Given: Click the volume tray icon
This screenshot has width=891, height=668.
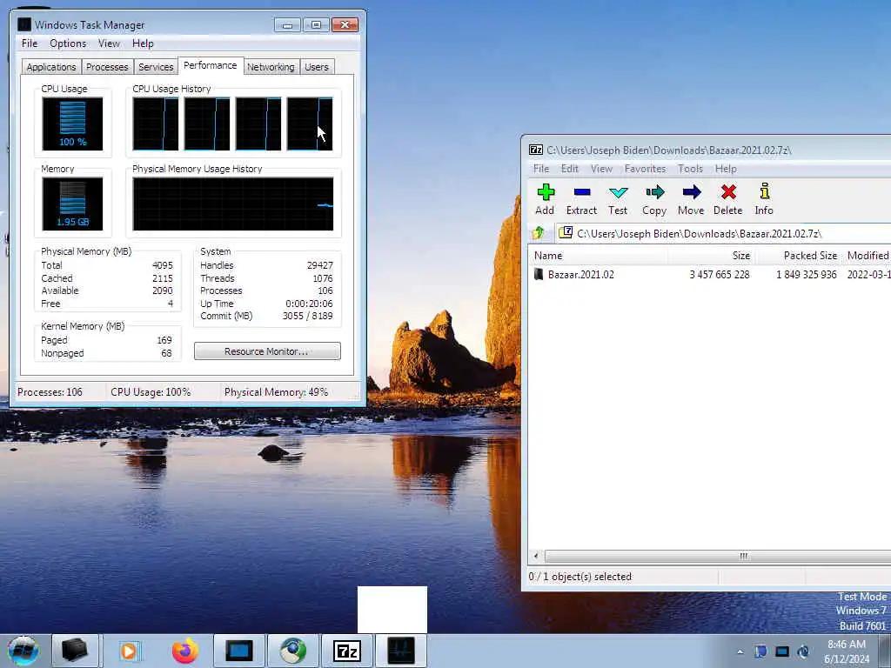Looking at the screenshot, I should (803, 651).
